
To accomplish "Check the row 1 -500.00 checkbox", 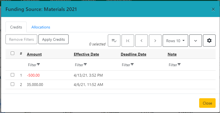I will [12, 75].
